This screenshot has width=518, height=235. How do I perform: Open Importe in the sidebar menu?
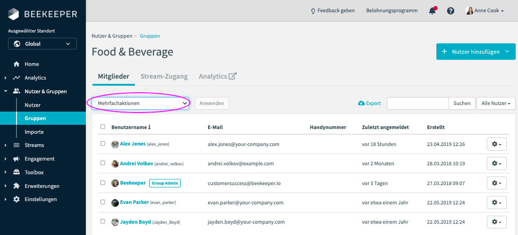34,132
